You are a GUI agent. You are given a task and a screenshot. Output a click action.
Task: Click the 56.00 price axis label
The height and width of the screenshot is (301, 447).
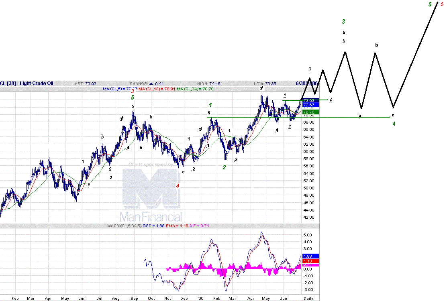308,166
